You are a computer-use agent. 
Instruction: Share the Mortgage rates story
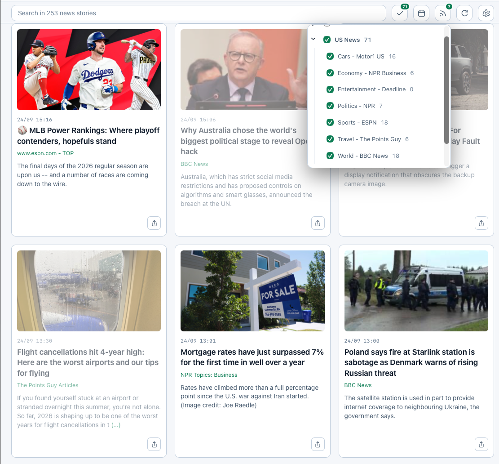pos(318,444)
